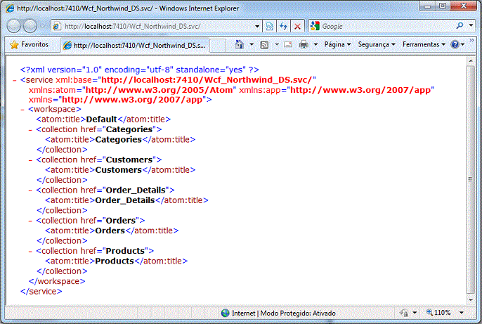The image size is (482, 324).
Task: Click the page favicon in address bar
Action: 56,27
